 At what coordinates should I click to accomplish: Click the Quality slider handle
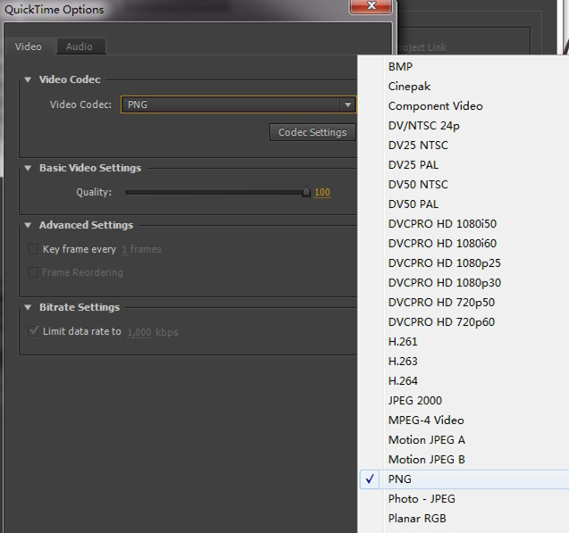tap(306, 191)
